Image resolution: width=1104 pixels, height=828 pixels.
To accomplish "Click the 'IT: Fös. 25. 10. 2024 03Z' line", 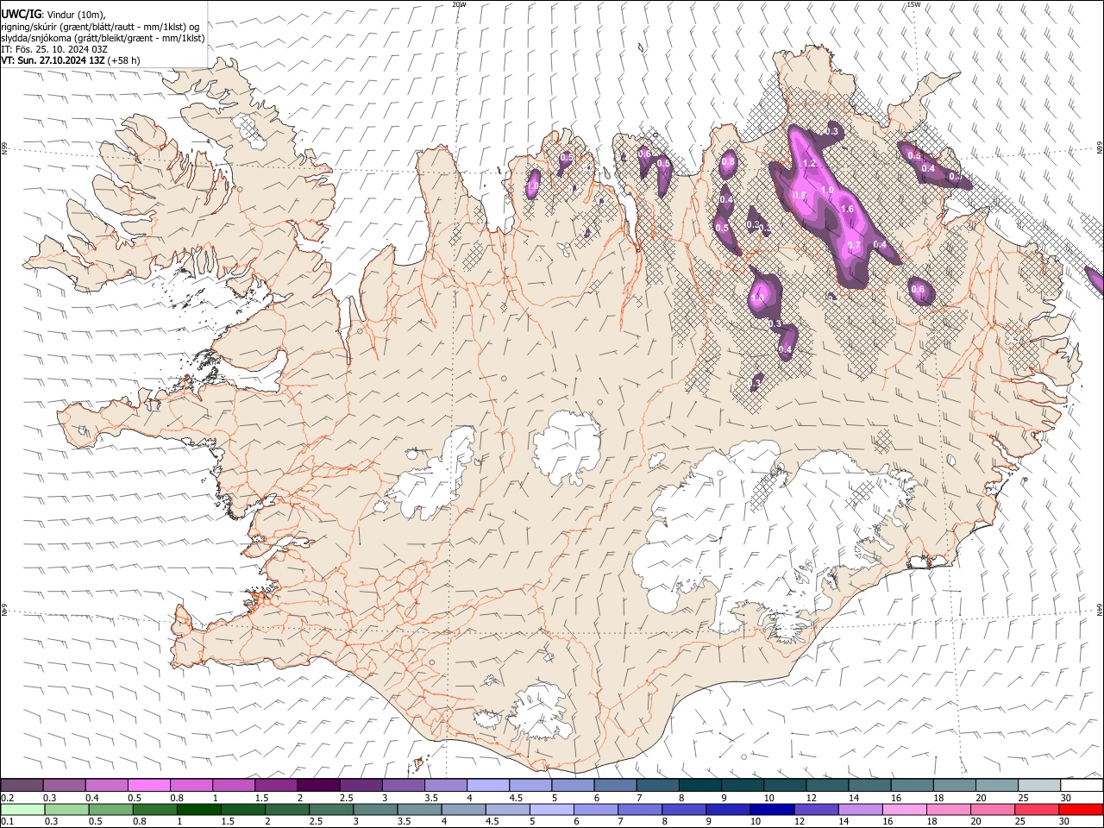I will point(54,49).
